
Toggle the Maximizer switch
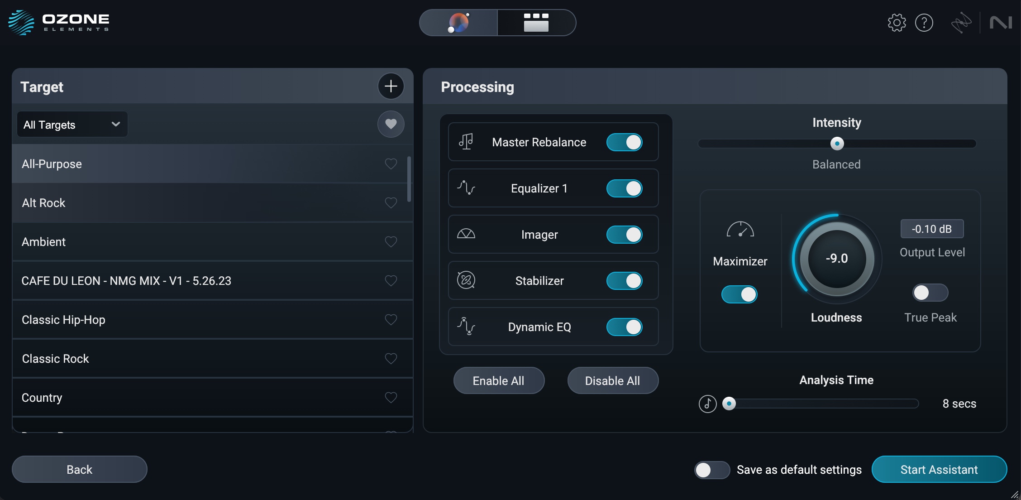[x=740, y=294]
